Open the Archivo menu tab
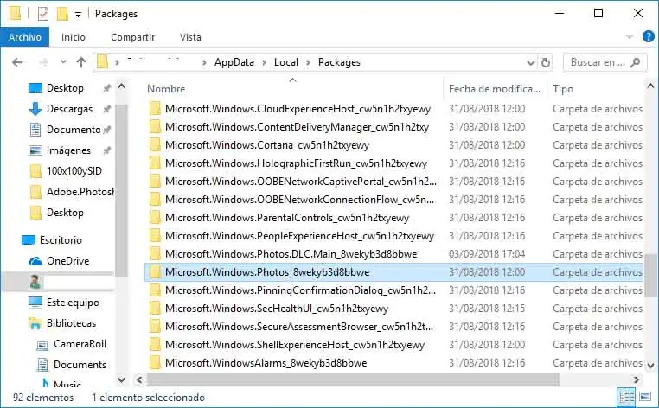The image size is (659, 408). pos(25,37)
